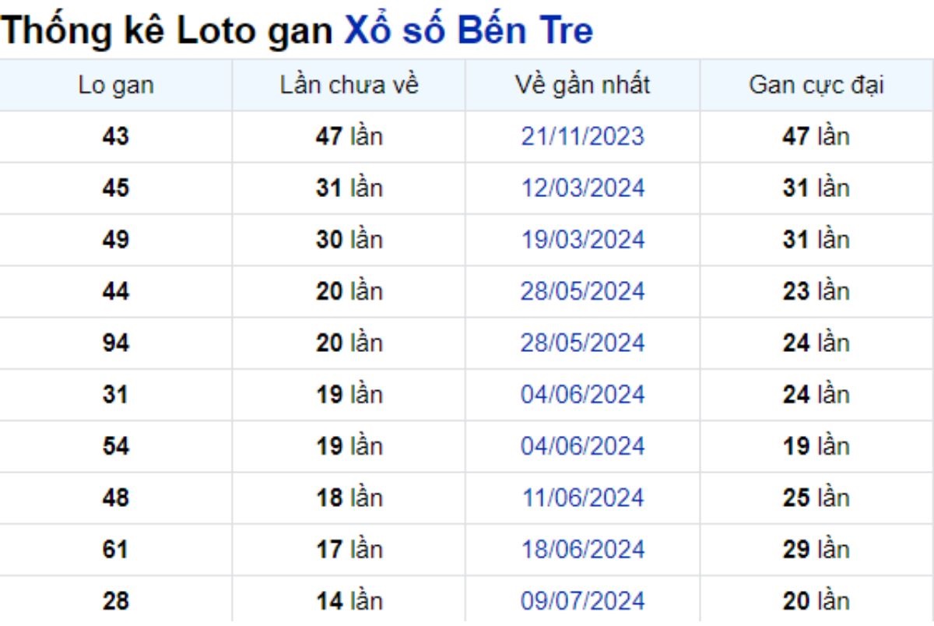Select lo gan number 61 cell
Image resolution: width=934 pixels, height=626 pixels.
tap(116, 549)
